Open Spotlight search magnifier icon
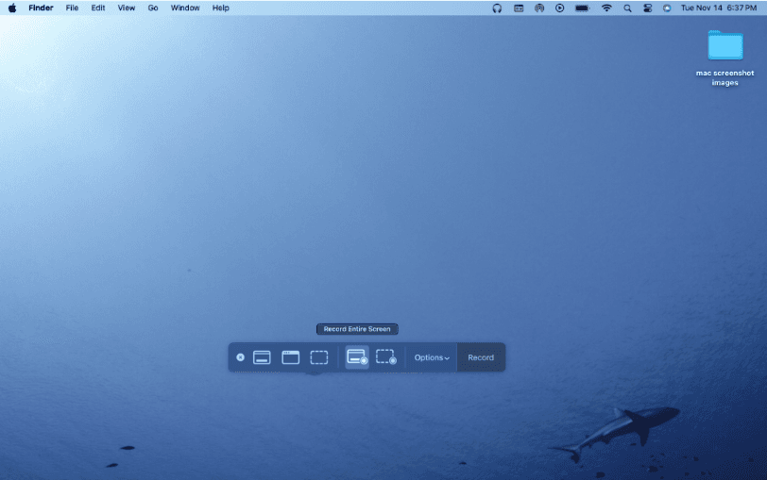Screen dimensions: 767x480 click(627, 8)
